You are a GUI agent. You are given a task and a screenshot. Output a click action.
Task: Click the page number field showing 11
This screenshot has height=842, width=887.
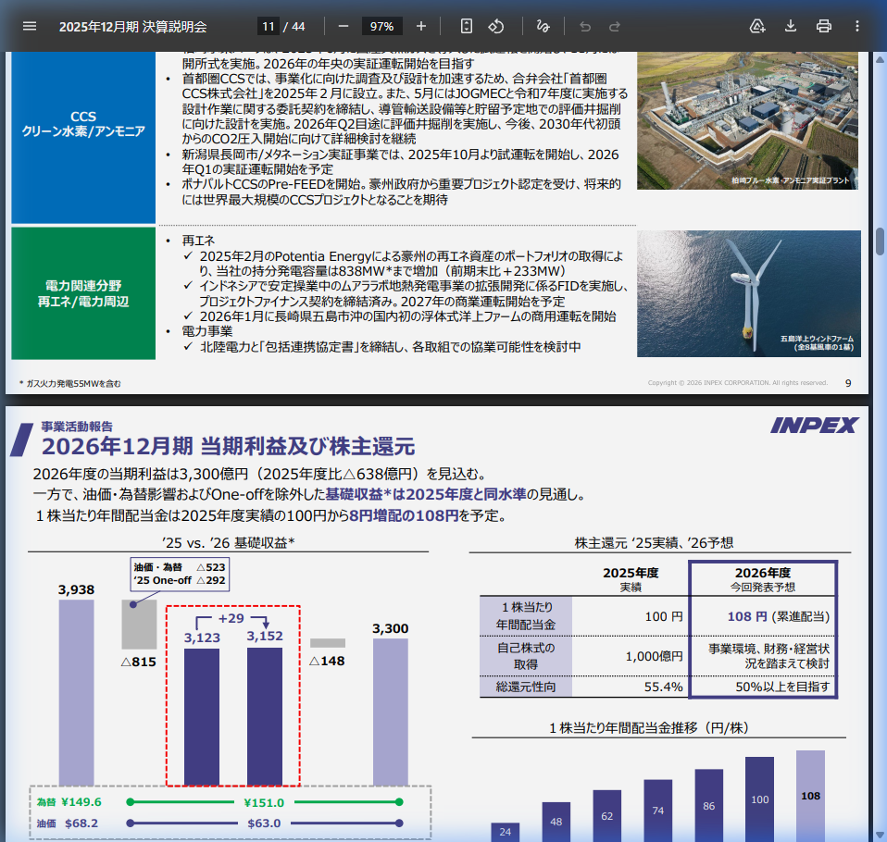[269, 26]
